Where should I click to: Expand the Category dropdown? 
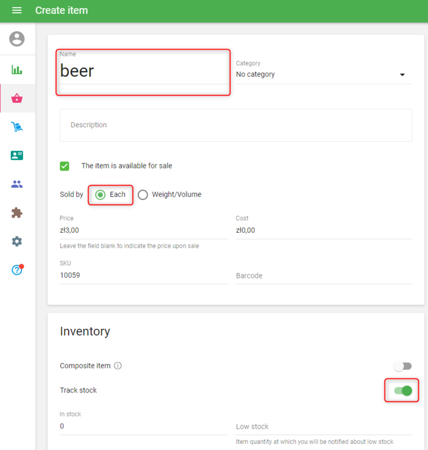322,74
